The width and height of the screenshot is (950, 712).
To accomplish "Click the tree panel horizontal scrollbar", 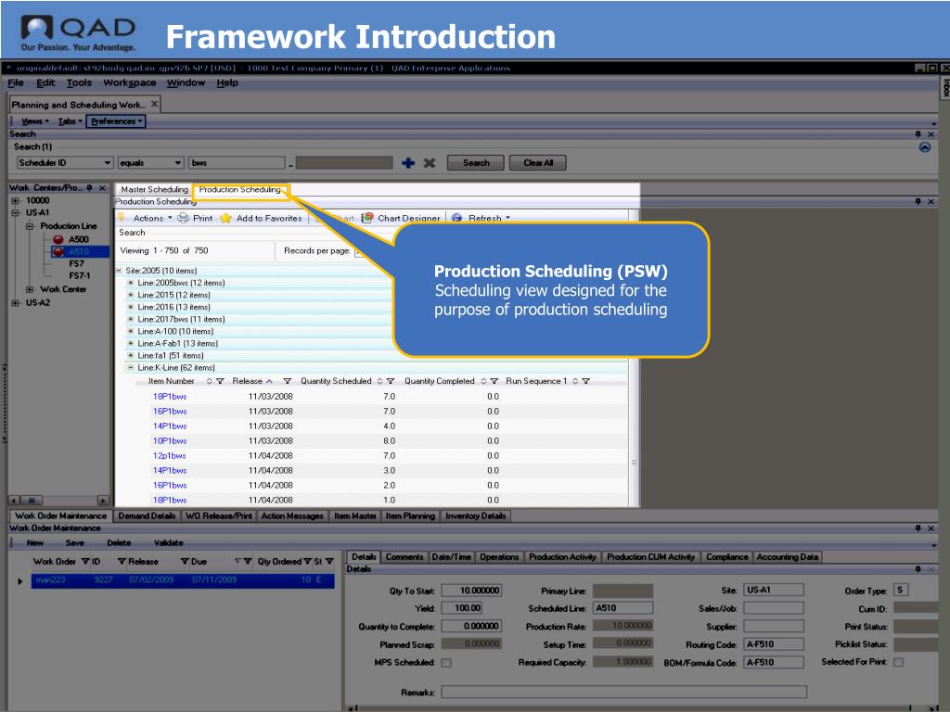I will (x=58, y=500).
